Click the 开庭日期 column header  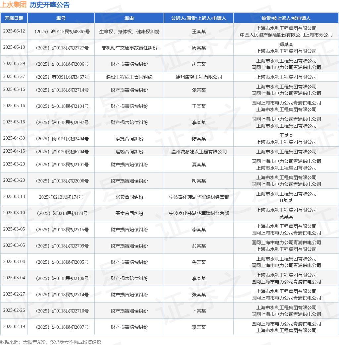click(x=14, y=18)
